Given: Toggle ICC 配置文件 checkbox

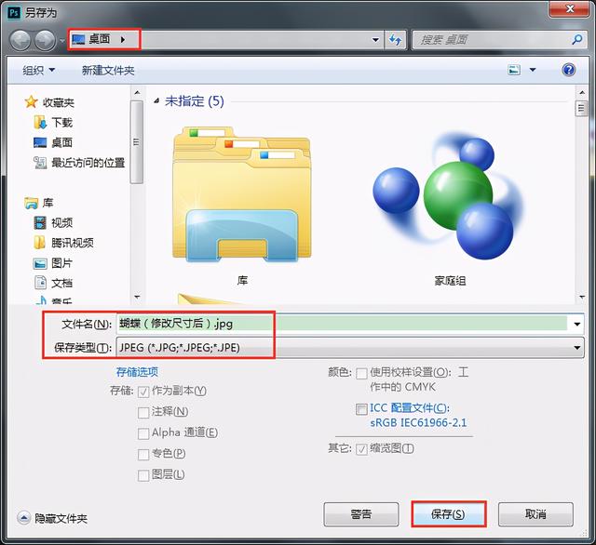Looking at the screenshot, I should point(361,409).
